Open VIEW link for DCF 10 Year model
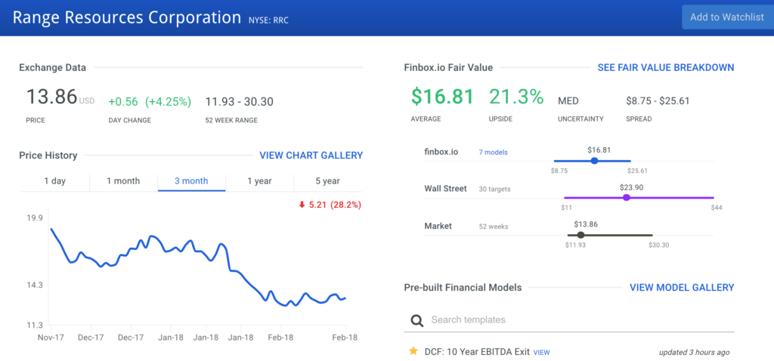774x361 pixels. pos(541,353)
